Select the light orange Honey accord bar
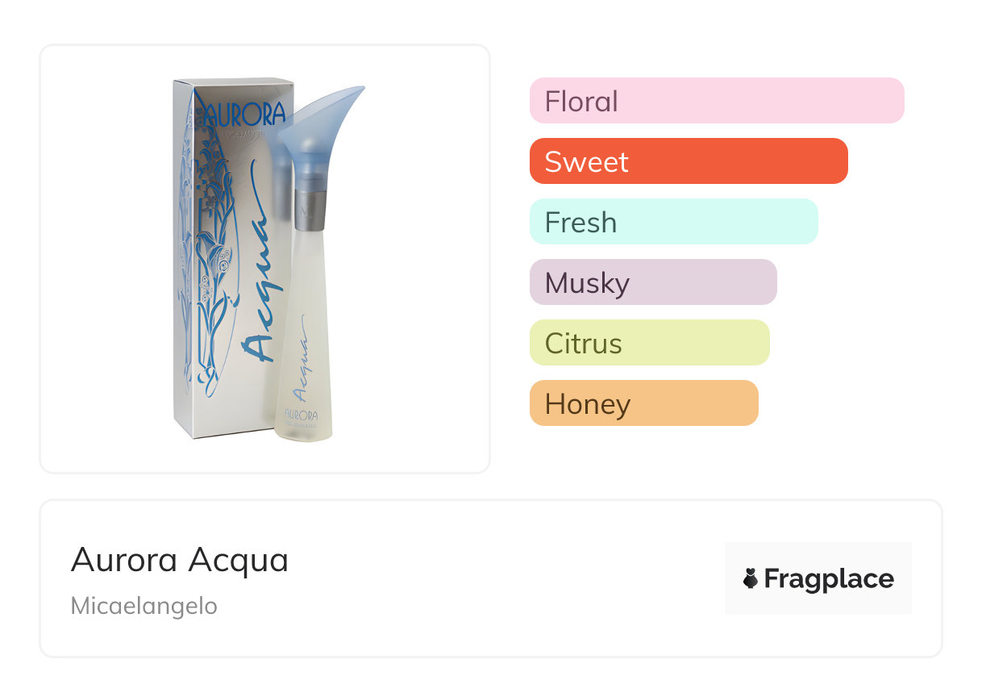The width and height of the screenshot is (982, 697). click(643, 403)
